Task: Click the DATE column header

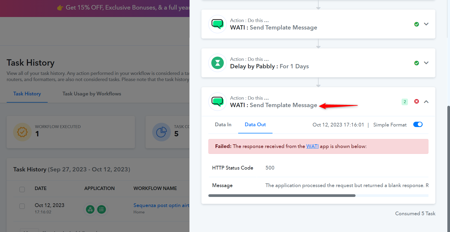Action: point(41,188)
